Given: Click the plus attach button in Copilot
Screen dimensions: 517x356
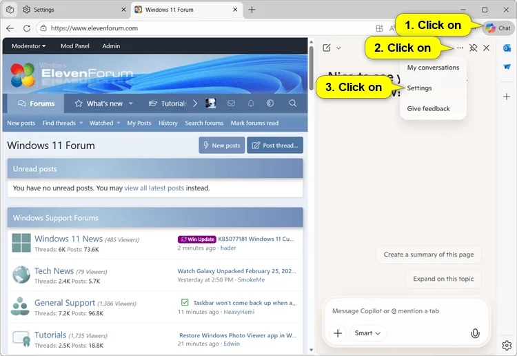Looking at the screenshot, I should point(338,333).
